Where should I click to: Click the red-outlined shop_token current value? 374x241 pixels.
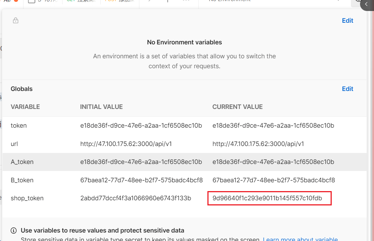267,198
